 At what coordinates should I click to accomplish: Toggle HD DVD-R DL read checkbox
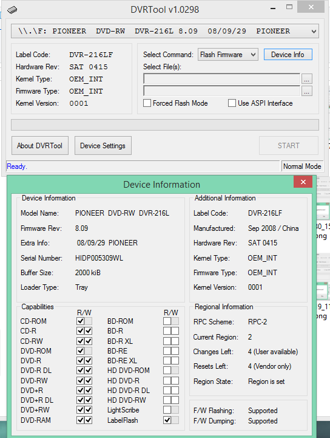(167, 390)
